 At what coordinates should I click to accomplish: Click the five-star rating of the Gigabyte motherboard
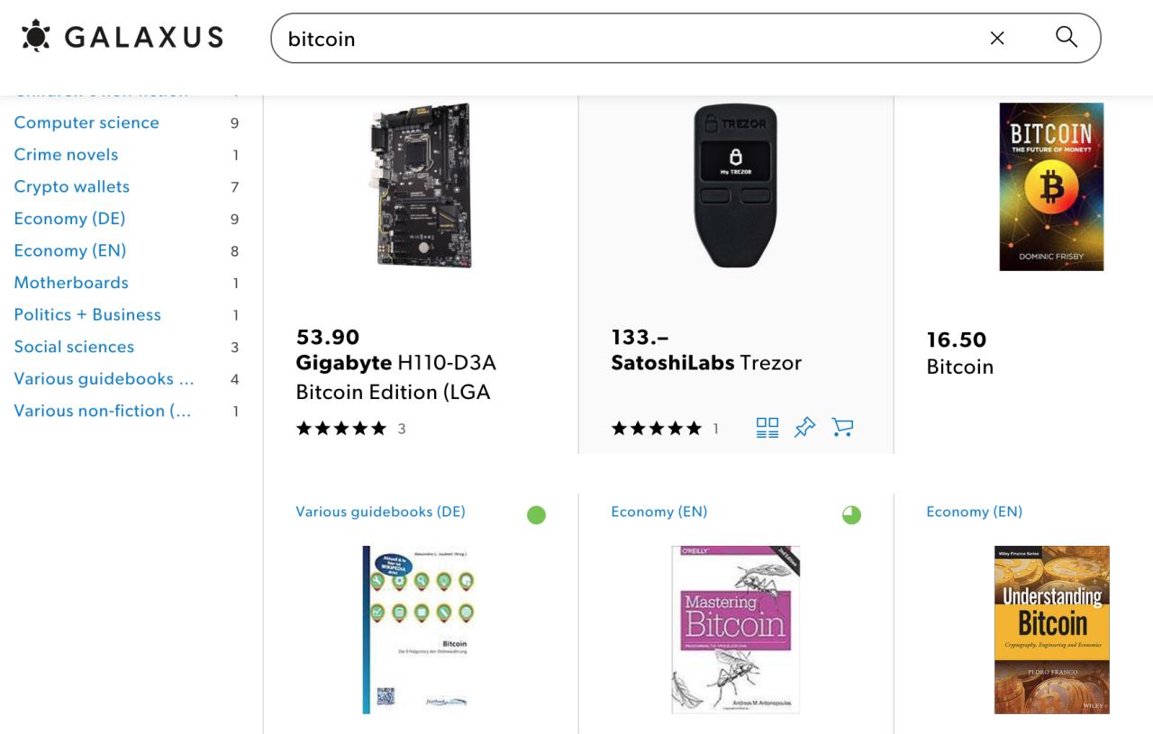[340, 429]
